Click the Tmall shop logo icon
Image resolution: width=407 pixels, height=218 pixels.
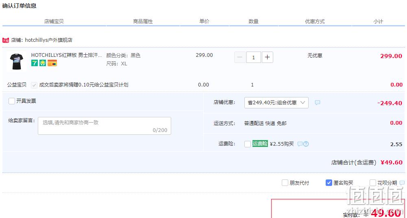pyautogui.click(x=6, y=40)
